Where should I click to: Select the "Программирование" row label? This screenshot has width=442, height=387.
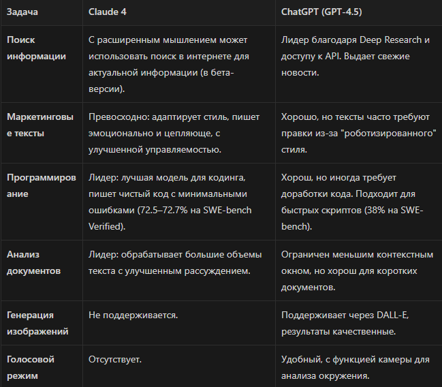[x=42, y=185]
